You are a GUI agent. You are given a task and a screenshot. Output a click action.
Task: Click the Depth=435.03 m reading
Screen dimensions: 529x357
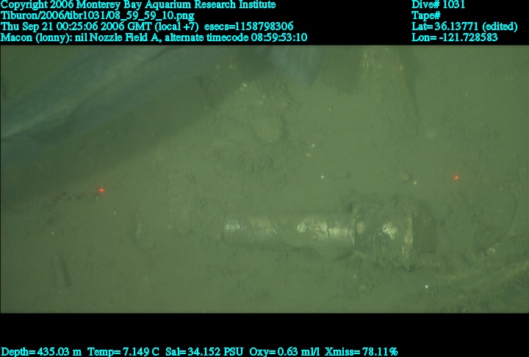[41, 352]
